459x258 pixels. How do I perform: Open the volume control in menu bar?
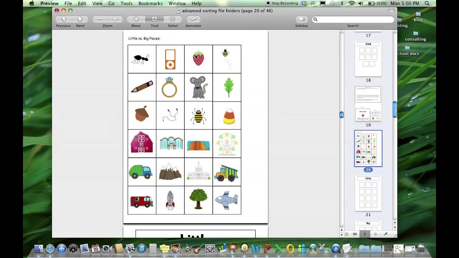tap(360, 4)
